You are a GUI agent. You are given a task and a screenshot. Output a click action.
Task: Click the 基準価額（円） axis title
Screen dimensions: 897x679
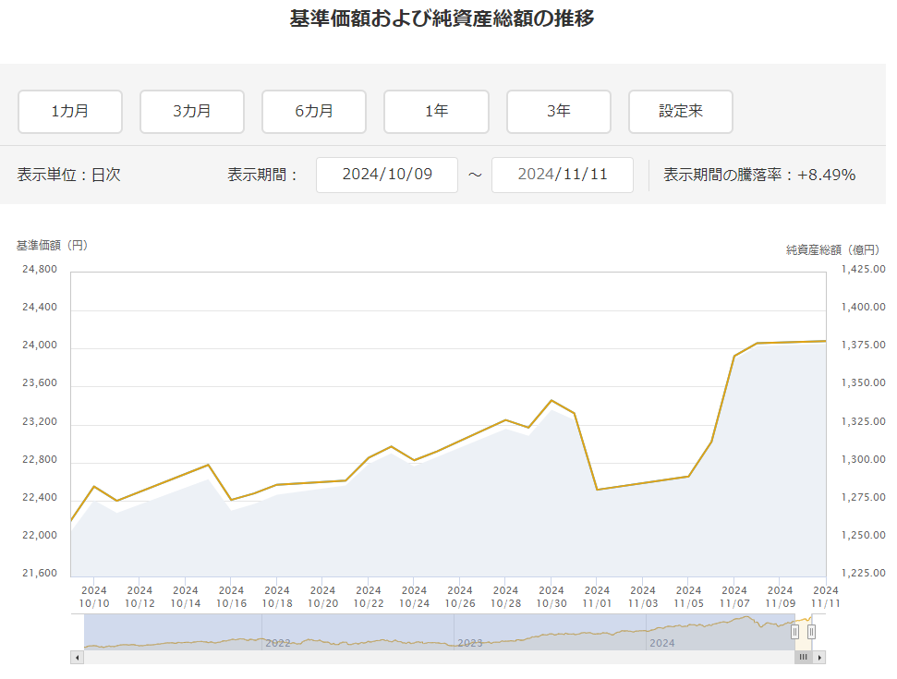tap(52, 246)
